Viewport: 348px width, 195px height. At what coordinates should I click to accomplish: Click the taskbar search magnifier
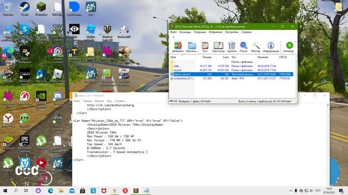coord(16,191)
